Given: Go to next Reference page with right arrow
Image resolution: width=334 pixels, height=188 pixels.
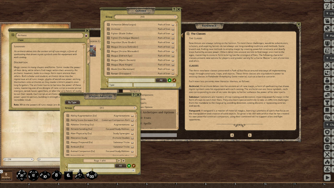Looking at the screenshot, I should 250,135.
